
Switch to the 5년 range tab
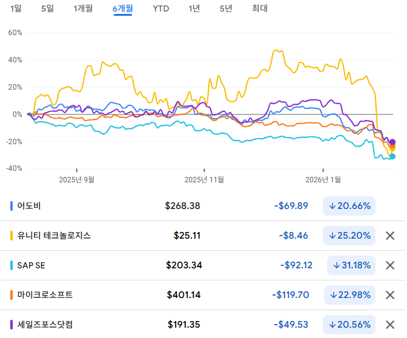(x=226, y=8)
